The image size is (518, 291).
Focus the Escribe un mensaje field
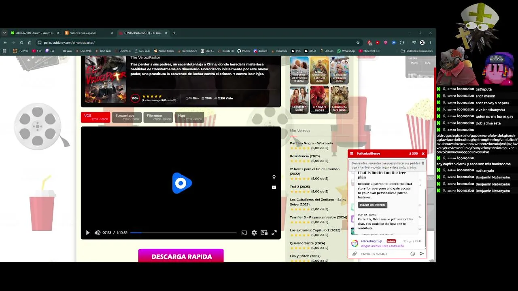coord(384,254)
